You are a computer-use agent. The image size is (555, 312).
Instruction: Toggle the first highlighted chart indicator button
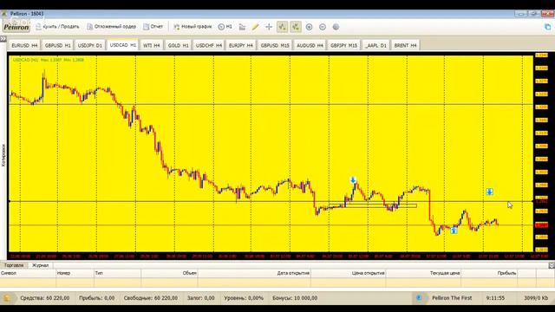[282, 27]
